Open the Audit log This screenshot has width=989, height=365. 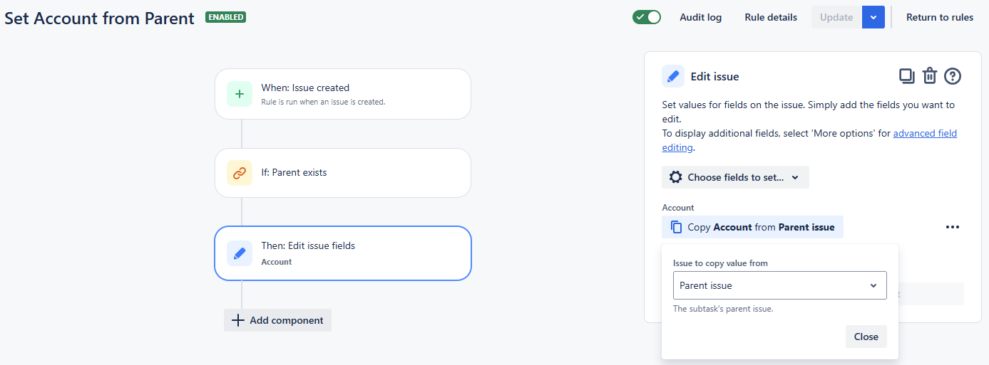[700, 17]
